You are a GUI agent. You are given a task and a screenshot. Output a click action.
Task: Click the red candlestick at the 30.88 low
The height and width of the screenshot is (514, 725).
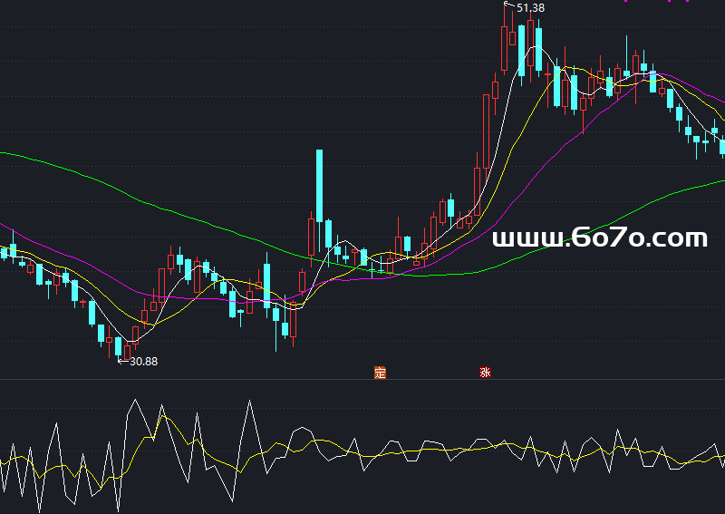click(127, 352)
